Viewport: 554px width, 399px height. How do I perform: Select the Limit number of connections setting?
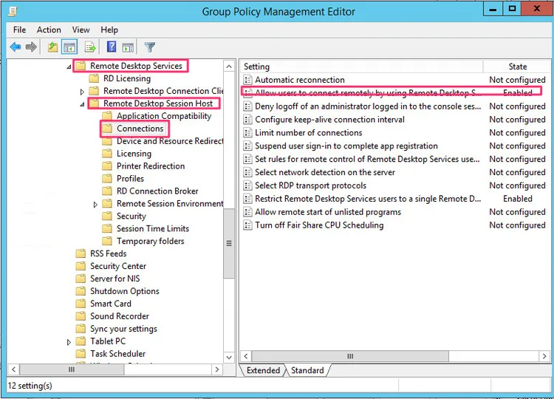click(x=308, y=133)
